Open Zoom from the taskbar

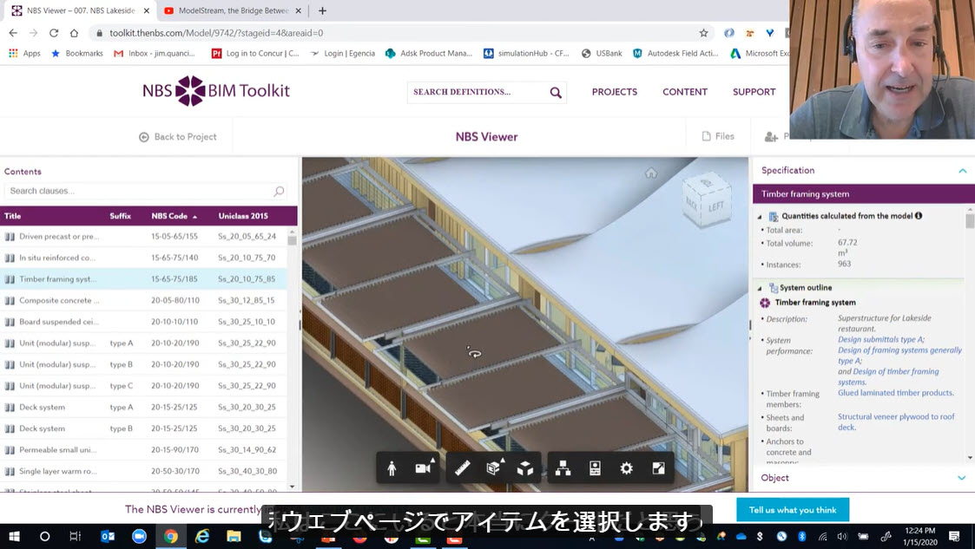[139, 537]
